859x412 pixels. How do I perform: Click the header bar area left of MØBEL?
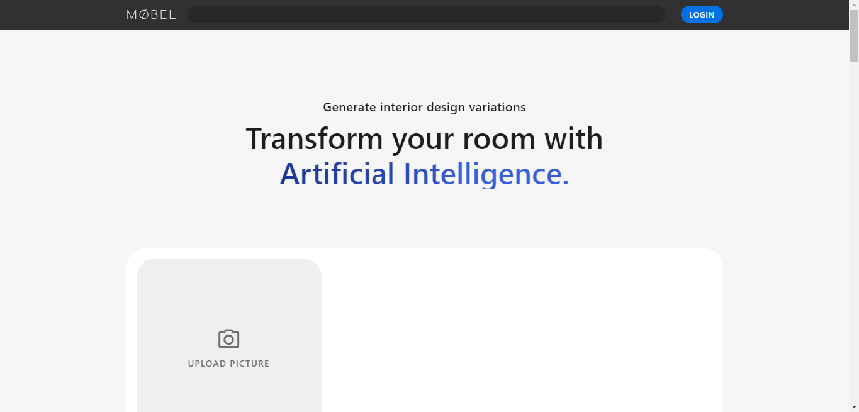pos(63,14)
